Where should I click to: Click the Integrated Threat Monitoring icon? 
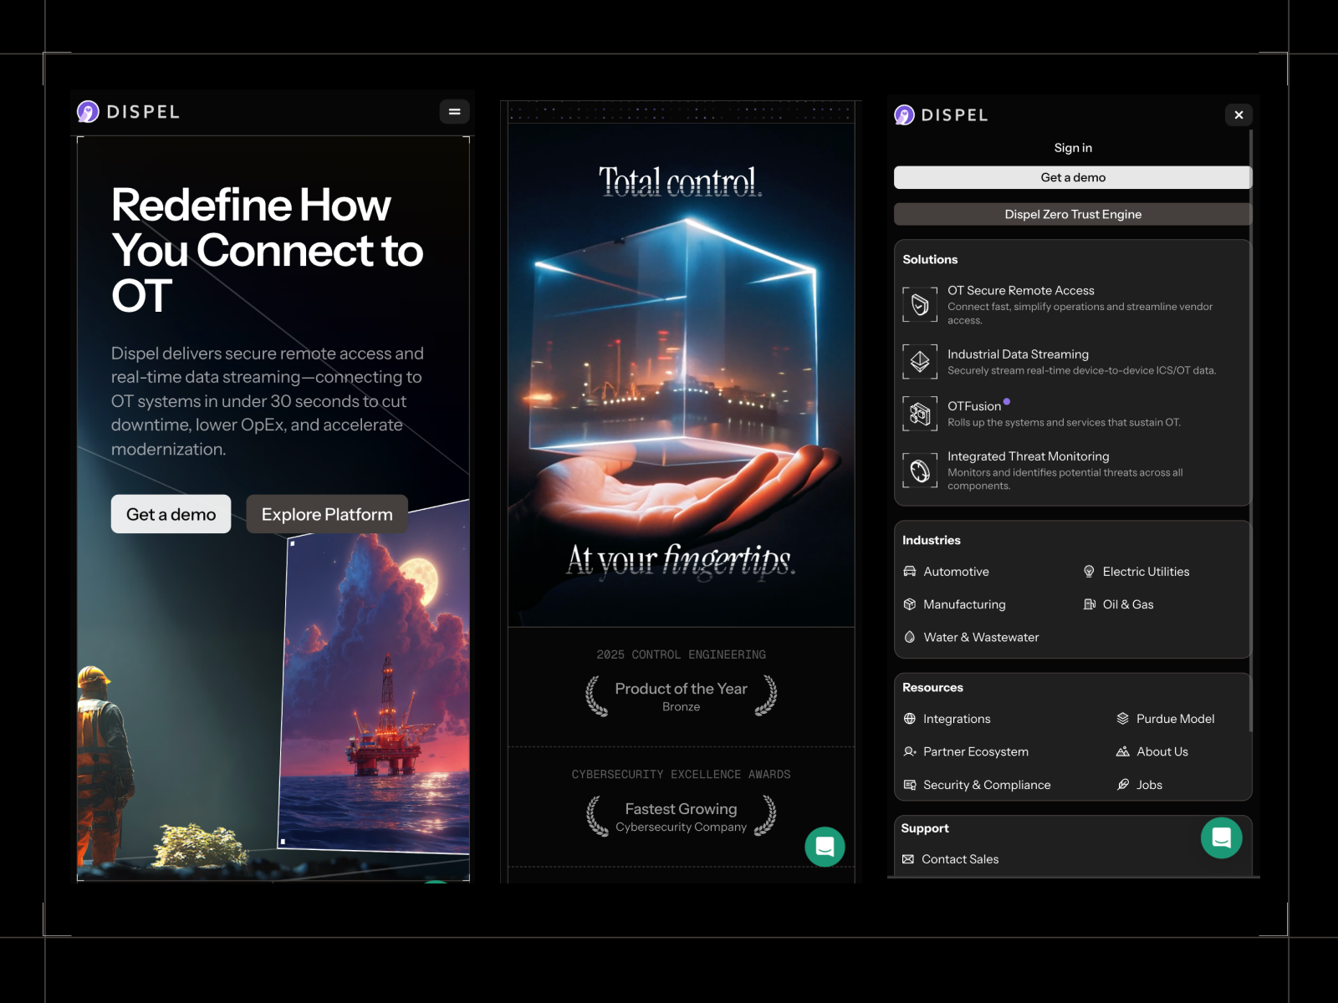[920, 471]
